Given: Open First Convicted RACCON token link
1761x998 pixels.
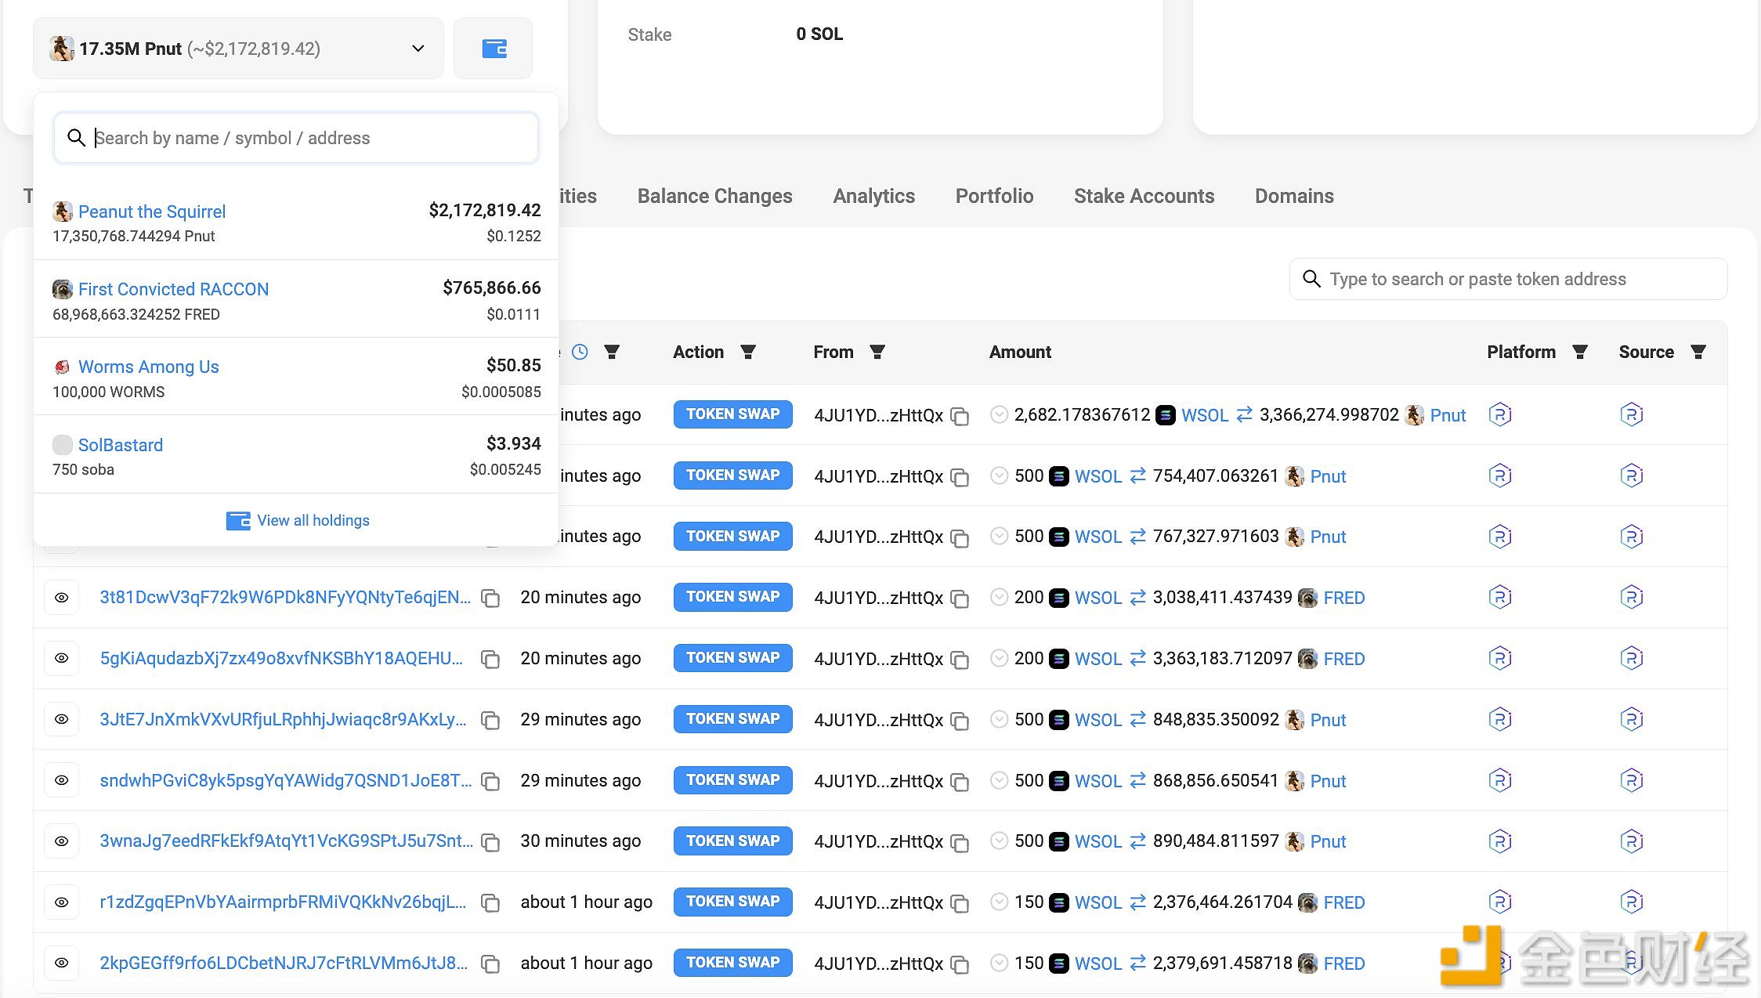Looking at the screenshot, I should (x=173, y=289).
